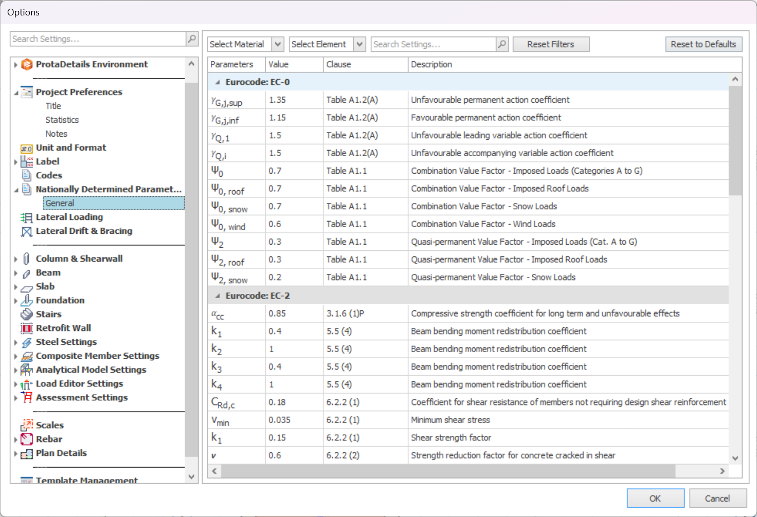Open the Select Material dropdown
Viewport: 757px width, 517px height.
278,45
